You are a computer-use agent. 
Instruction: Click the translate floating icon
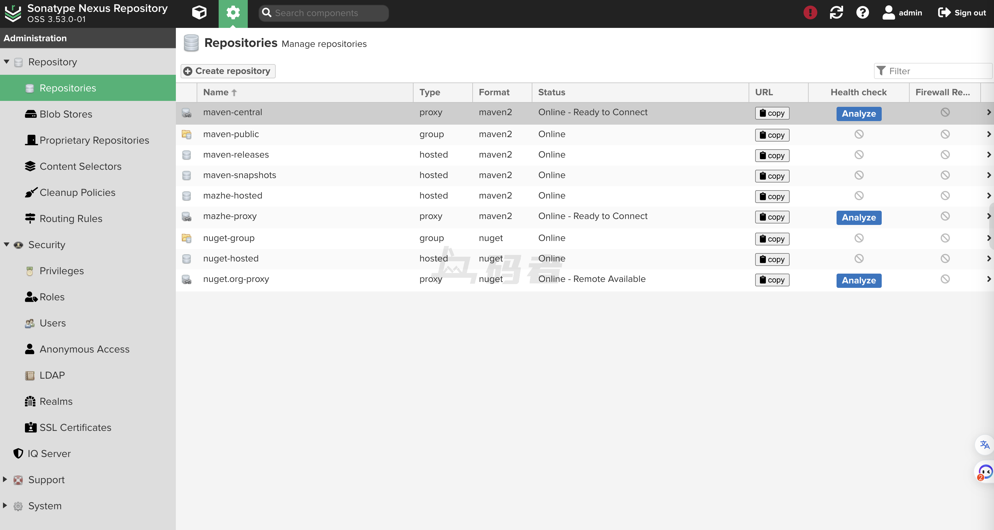point(984,445)
